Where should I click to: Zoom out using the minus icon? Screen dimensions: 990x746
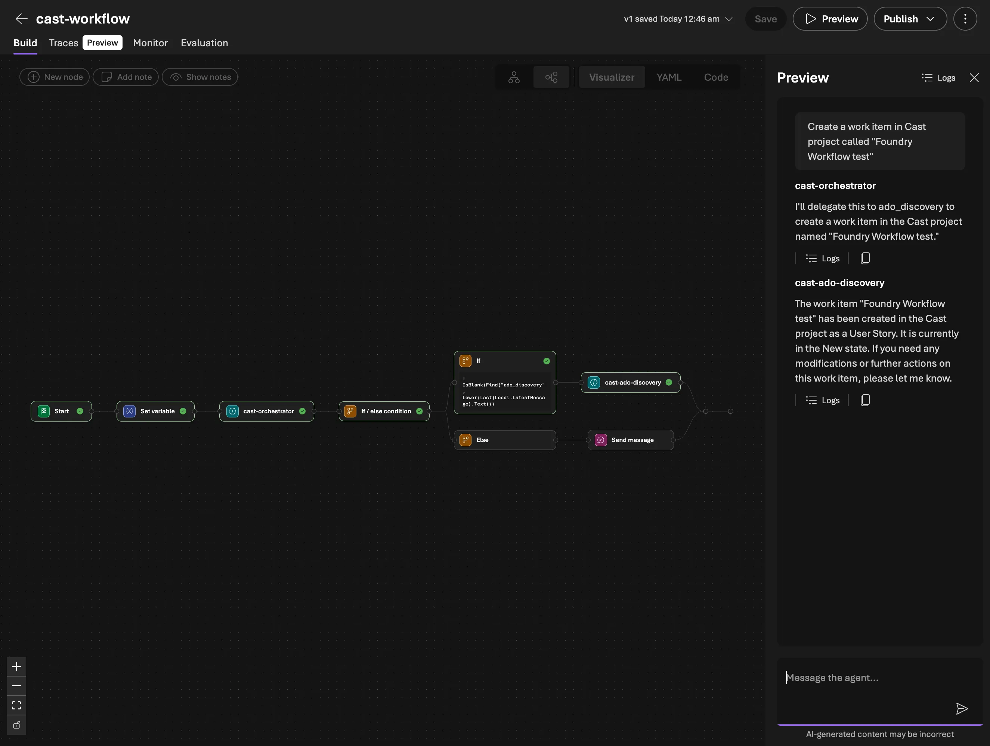16,686
